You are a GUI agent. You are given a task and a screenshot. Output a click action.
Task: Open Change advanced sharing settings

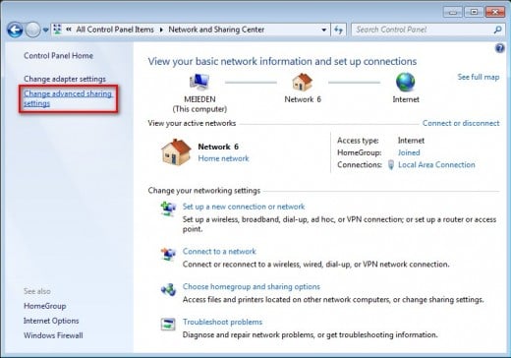pos(68,98)
